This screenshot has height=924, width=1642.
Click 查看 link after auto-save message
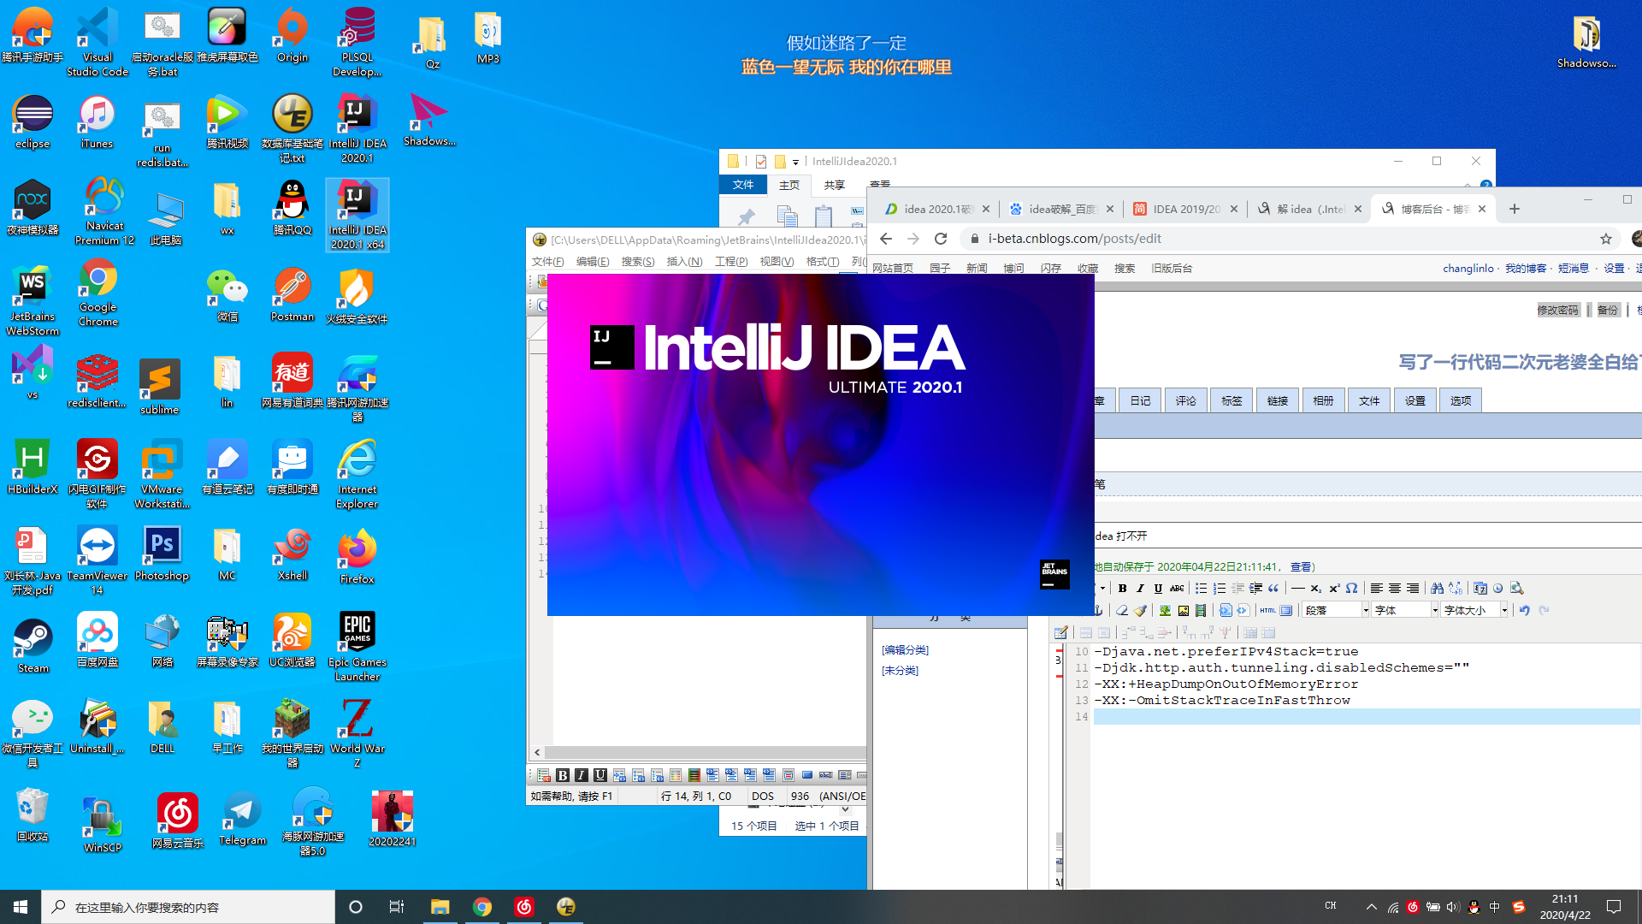tap(1300, 566)
